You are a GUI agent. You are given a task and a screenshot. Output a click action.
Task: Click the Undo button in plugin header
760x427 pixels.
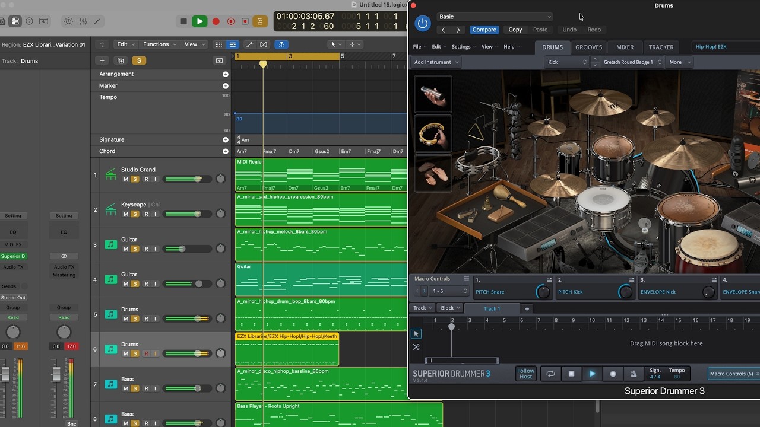pyautogui.click(x=569, y=30)
